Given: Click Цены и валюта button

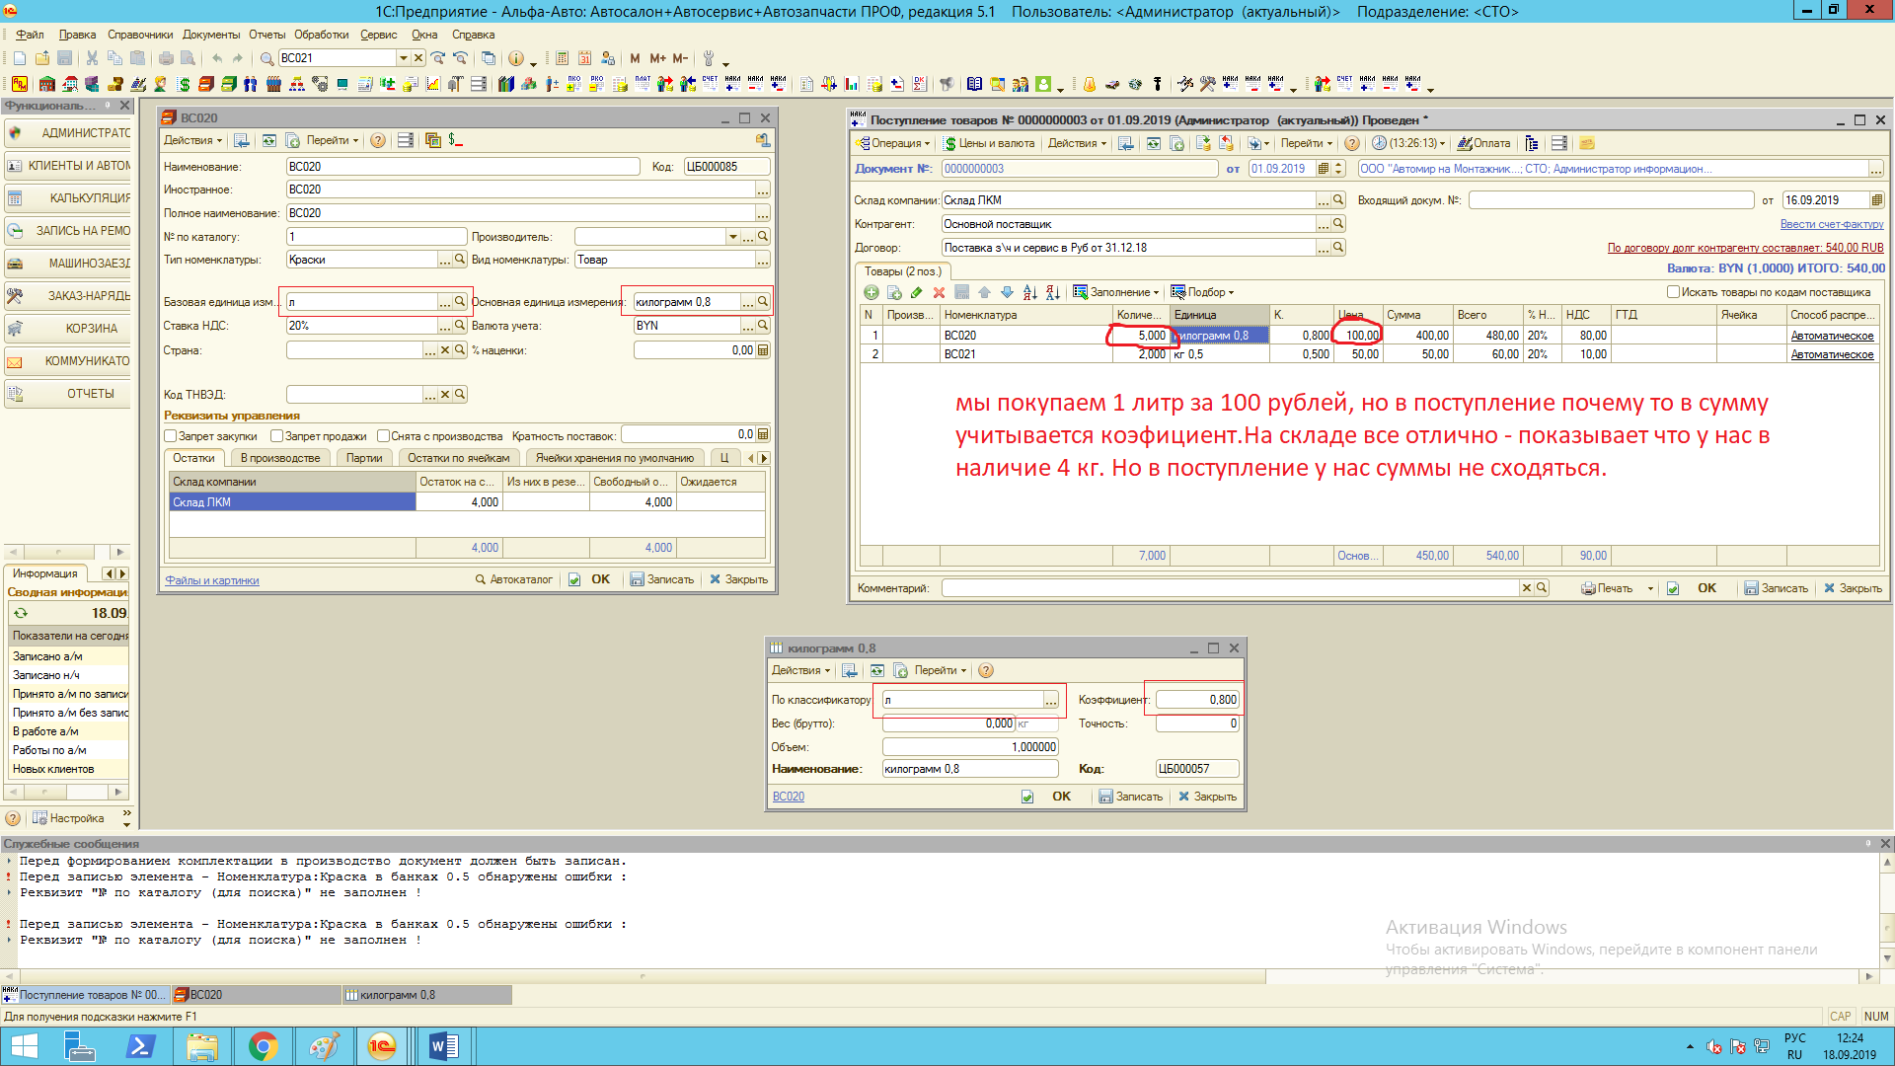Looking at the screenshot, I should pos(989,143).
